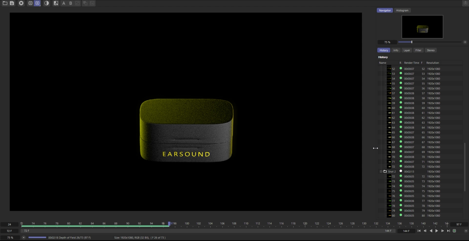Click render time 00:02:13 of Shot 2
This screenshot has height=241, width=469.
tap(409, 172)
